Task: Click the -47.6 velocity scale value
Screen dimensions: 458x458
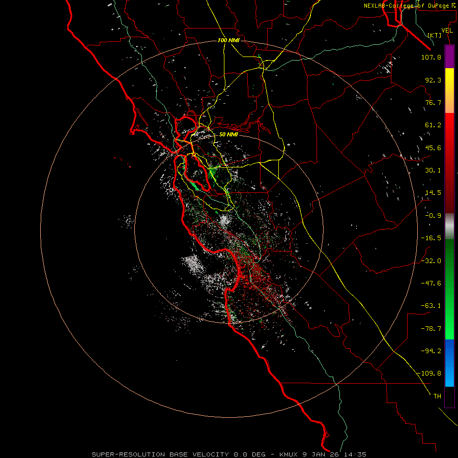Action: click(x=431, y=283)
